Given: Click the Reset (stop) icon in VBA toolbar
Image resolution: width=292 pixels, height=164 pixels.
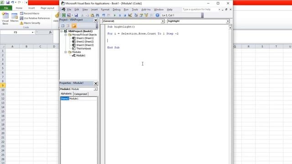Looking at the screenshot, I should pyautogui.click(x=125, y=15).
